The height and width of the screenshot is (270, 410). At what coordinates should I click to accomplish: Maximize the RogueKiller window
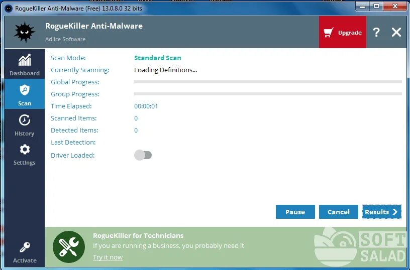coord(376,6)
